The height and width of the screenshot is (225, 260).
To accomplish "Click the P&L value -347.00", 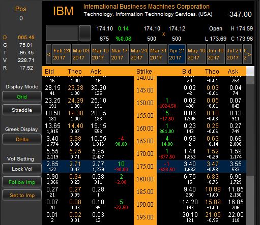I will (x=239, y=14).
